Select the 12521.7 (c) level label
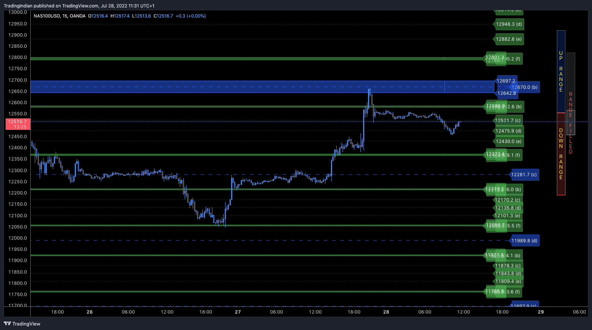Viewport: 592px width, 330px height. [x=508, y=120]
